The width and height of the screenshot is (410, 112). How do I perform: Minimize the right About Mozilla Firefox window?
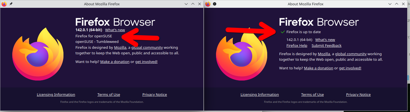tap(390, 4)
